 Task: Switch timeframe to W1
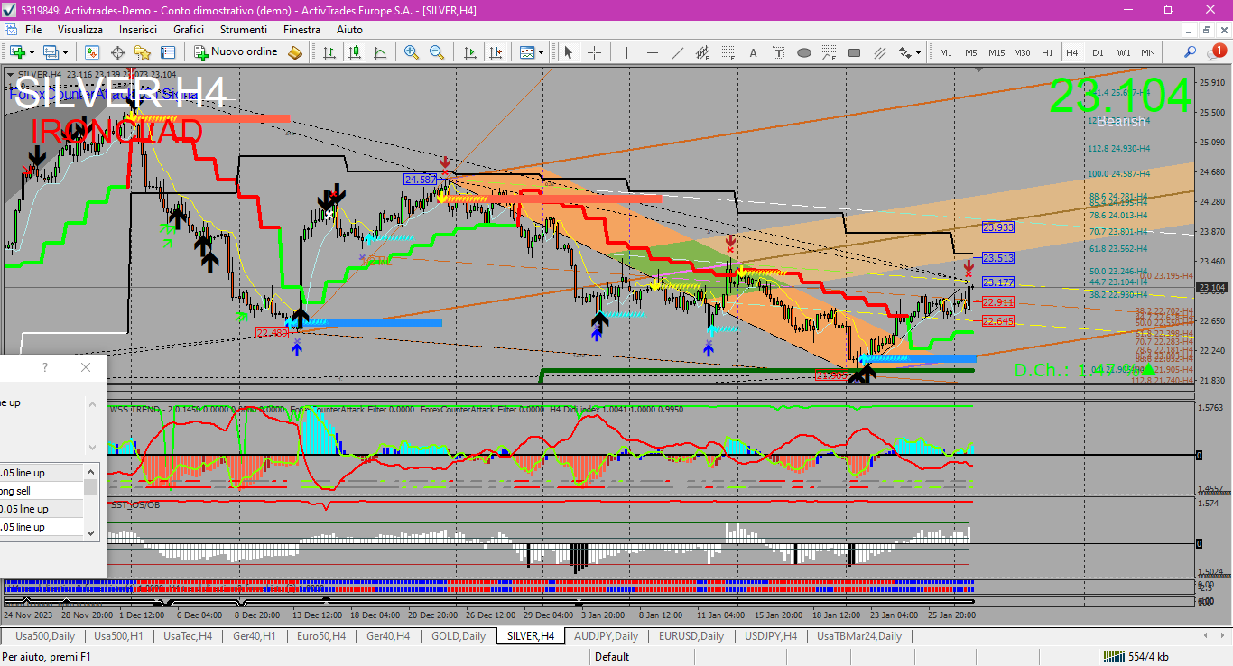point(1123,52)
